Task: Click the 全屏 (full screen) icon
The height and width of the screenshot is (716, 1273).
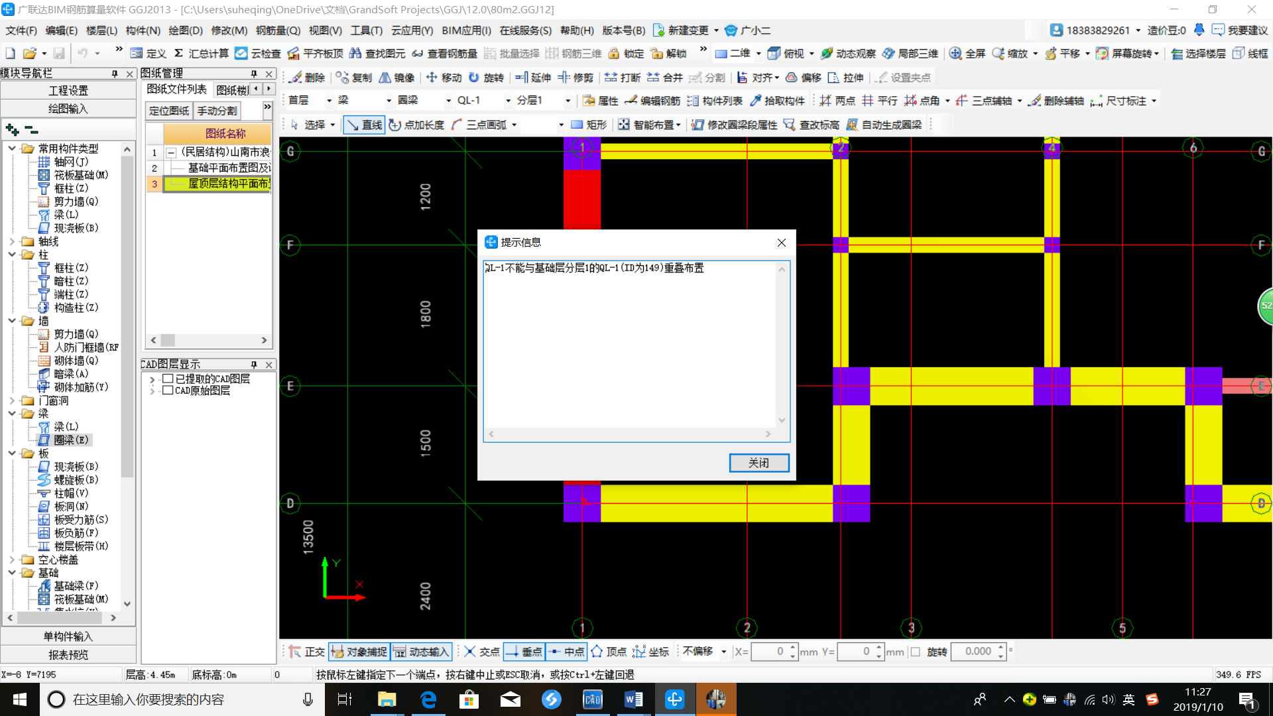Action: (x=967, y=53)
